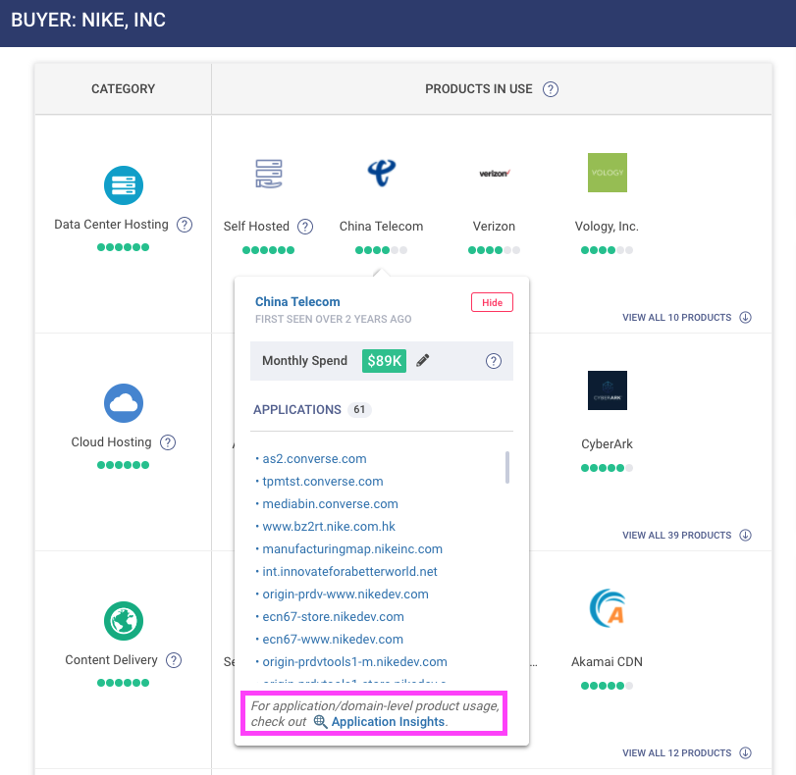Click the Verizon logo

pos(494,173)
